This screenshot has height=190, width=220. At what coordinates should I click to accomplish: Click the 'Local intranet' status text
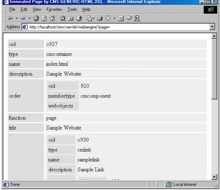point(185,184)
